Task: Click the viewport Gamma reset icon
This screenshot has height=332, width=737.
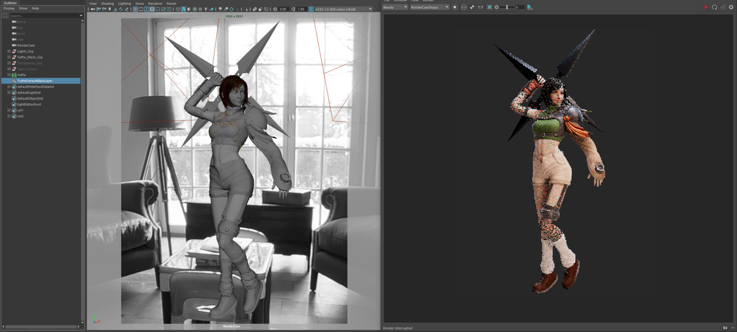Action: click(293, 9)
